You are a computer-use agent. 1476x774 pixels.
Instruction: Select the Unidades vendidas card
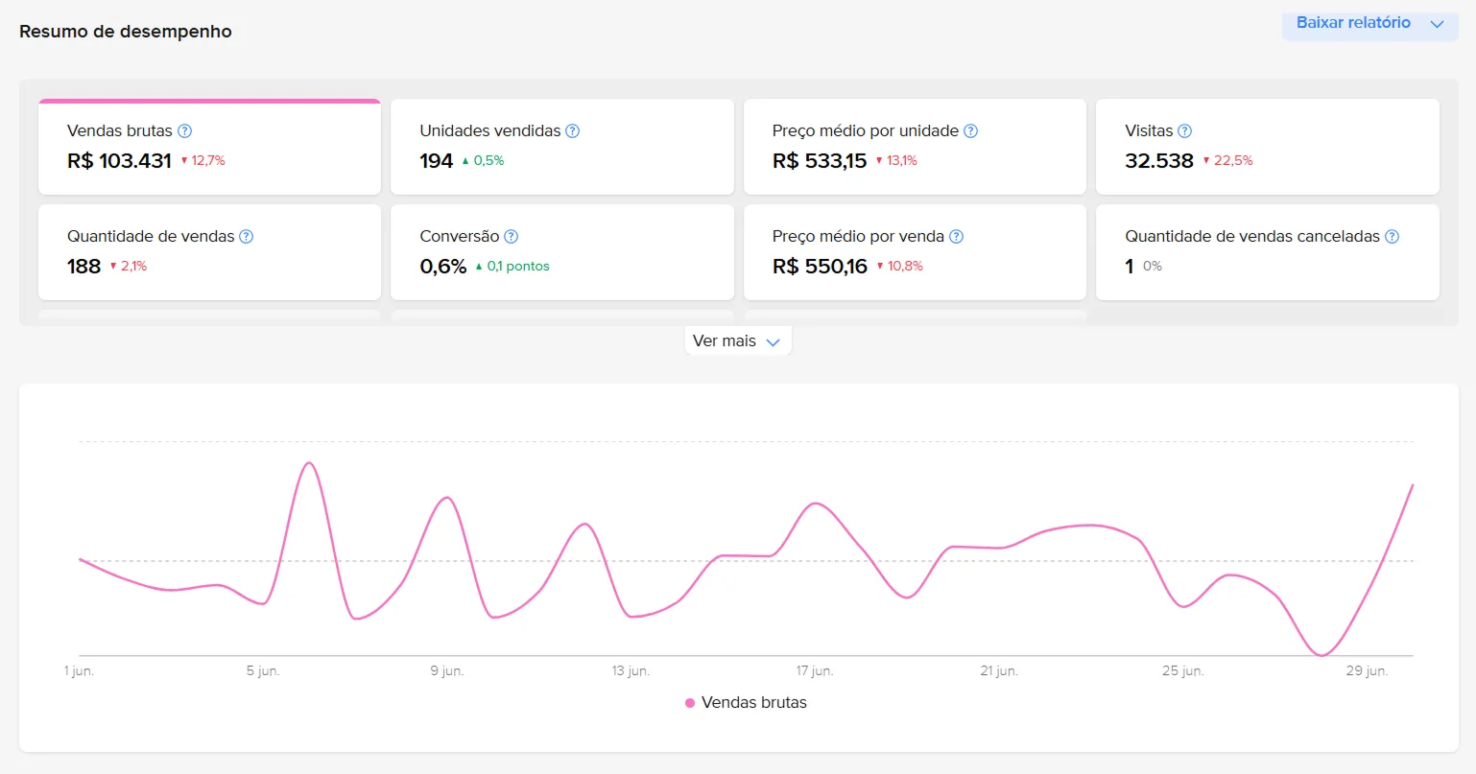coord(561,146)
